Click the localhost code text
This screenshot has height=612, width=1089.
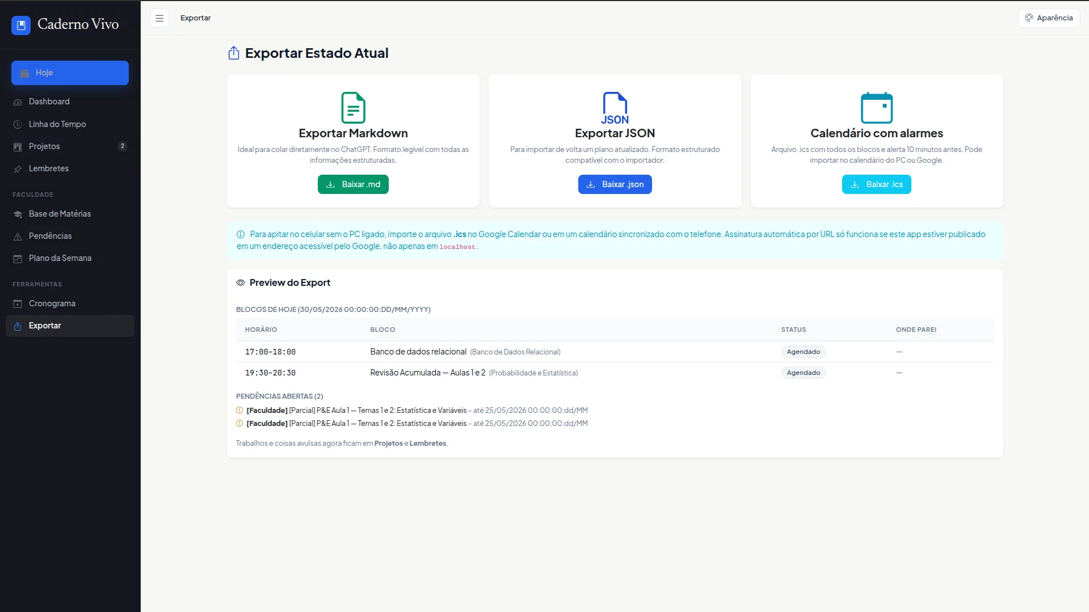tap(457, 247)
